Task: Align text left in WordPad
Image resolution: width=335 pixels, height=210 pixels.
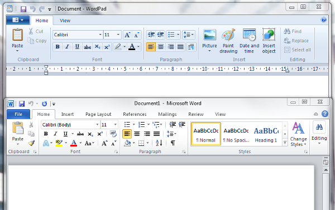Action: pos(151,47)
